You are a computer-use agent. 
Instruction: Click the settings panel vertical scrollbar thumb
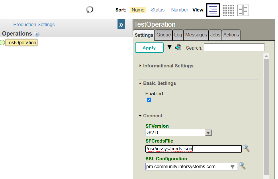coord(266,117)
